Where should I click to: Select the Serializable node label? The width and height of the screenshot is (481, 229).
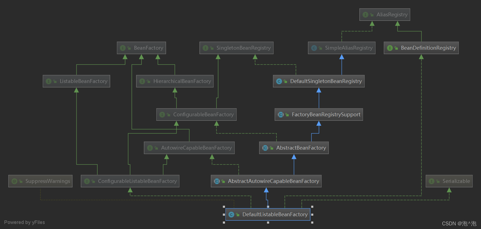tap(456, 181)
